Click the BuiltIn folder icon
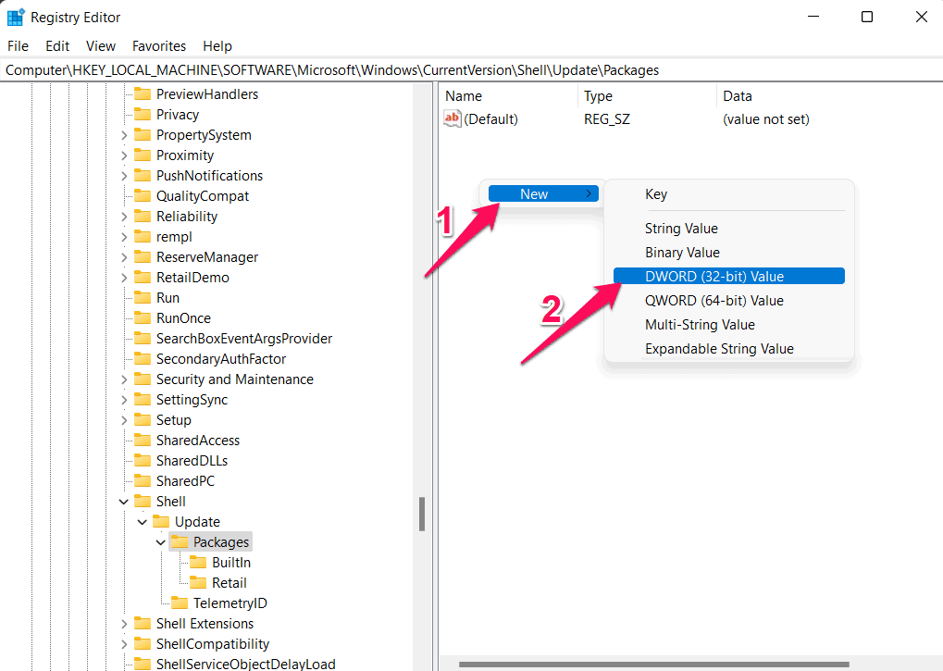The width and height of the screenshot is (943, 671). [x=198, y=563]
